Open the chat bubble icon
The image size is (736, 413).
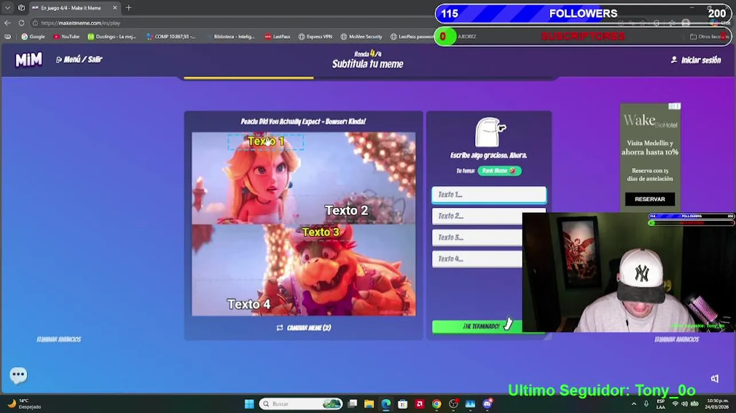tap(18, 375)
